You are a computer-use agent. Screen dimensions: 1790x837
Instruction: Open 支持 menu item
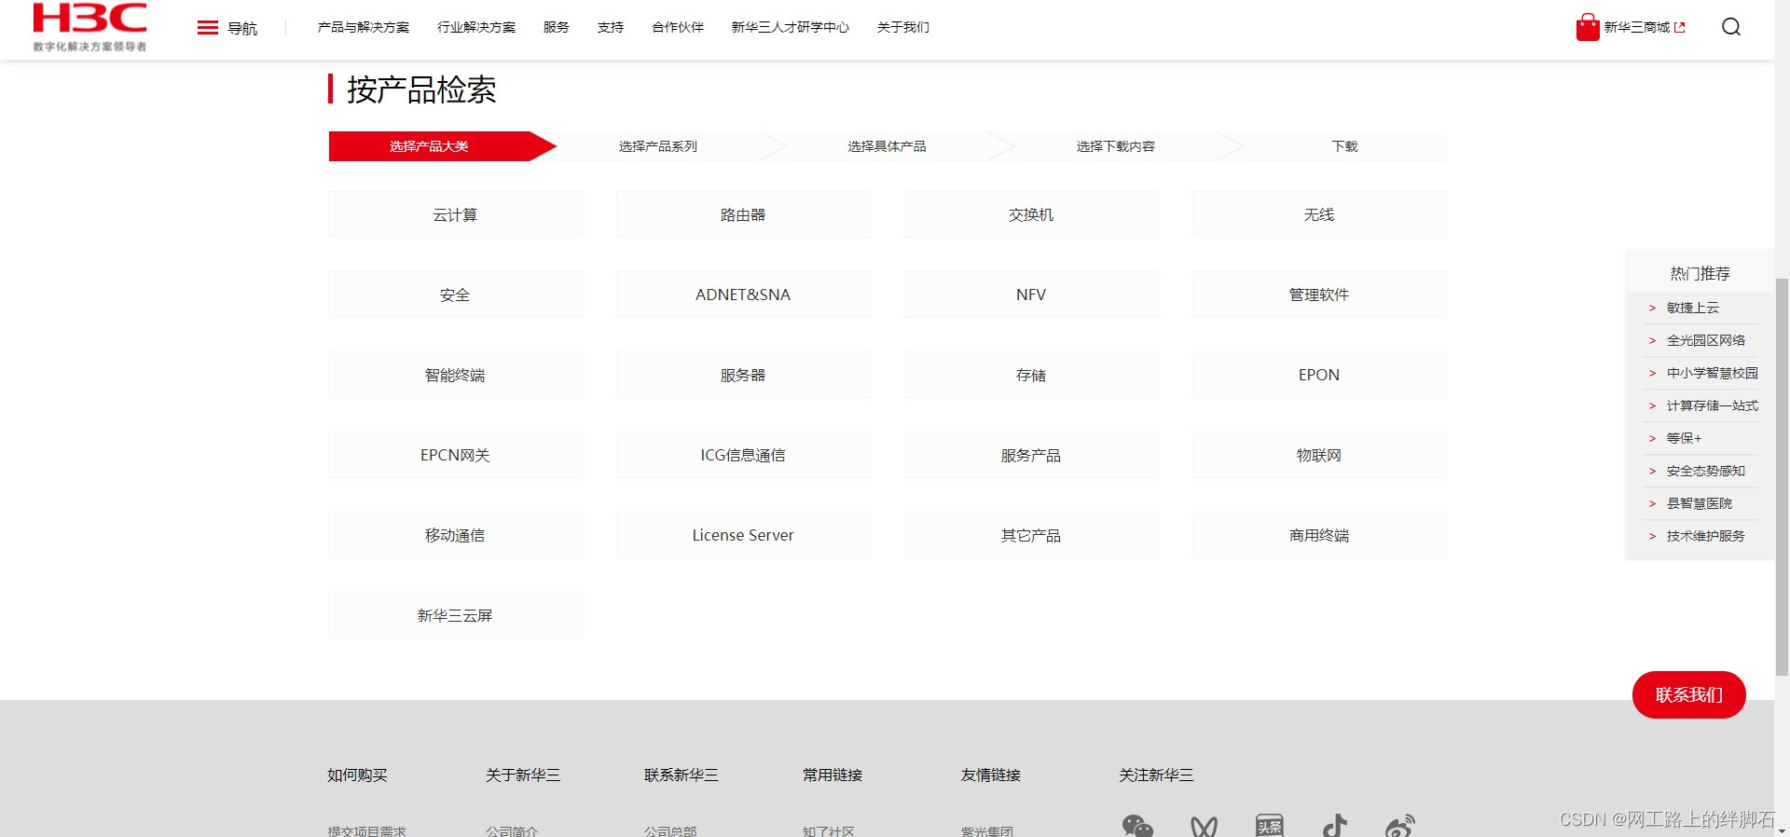[611, 27]
